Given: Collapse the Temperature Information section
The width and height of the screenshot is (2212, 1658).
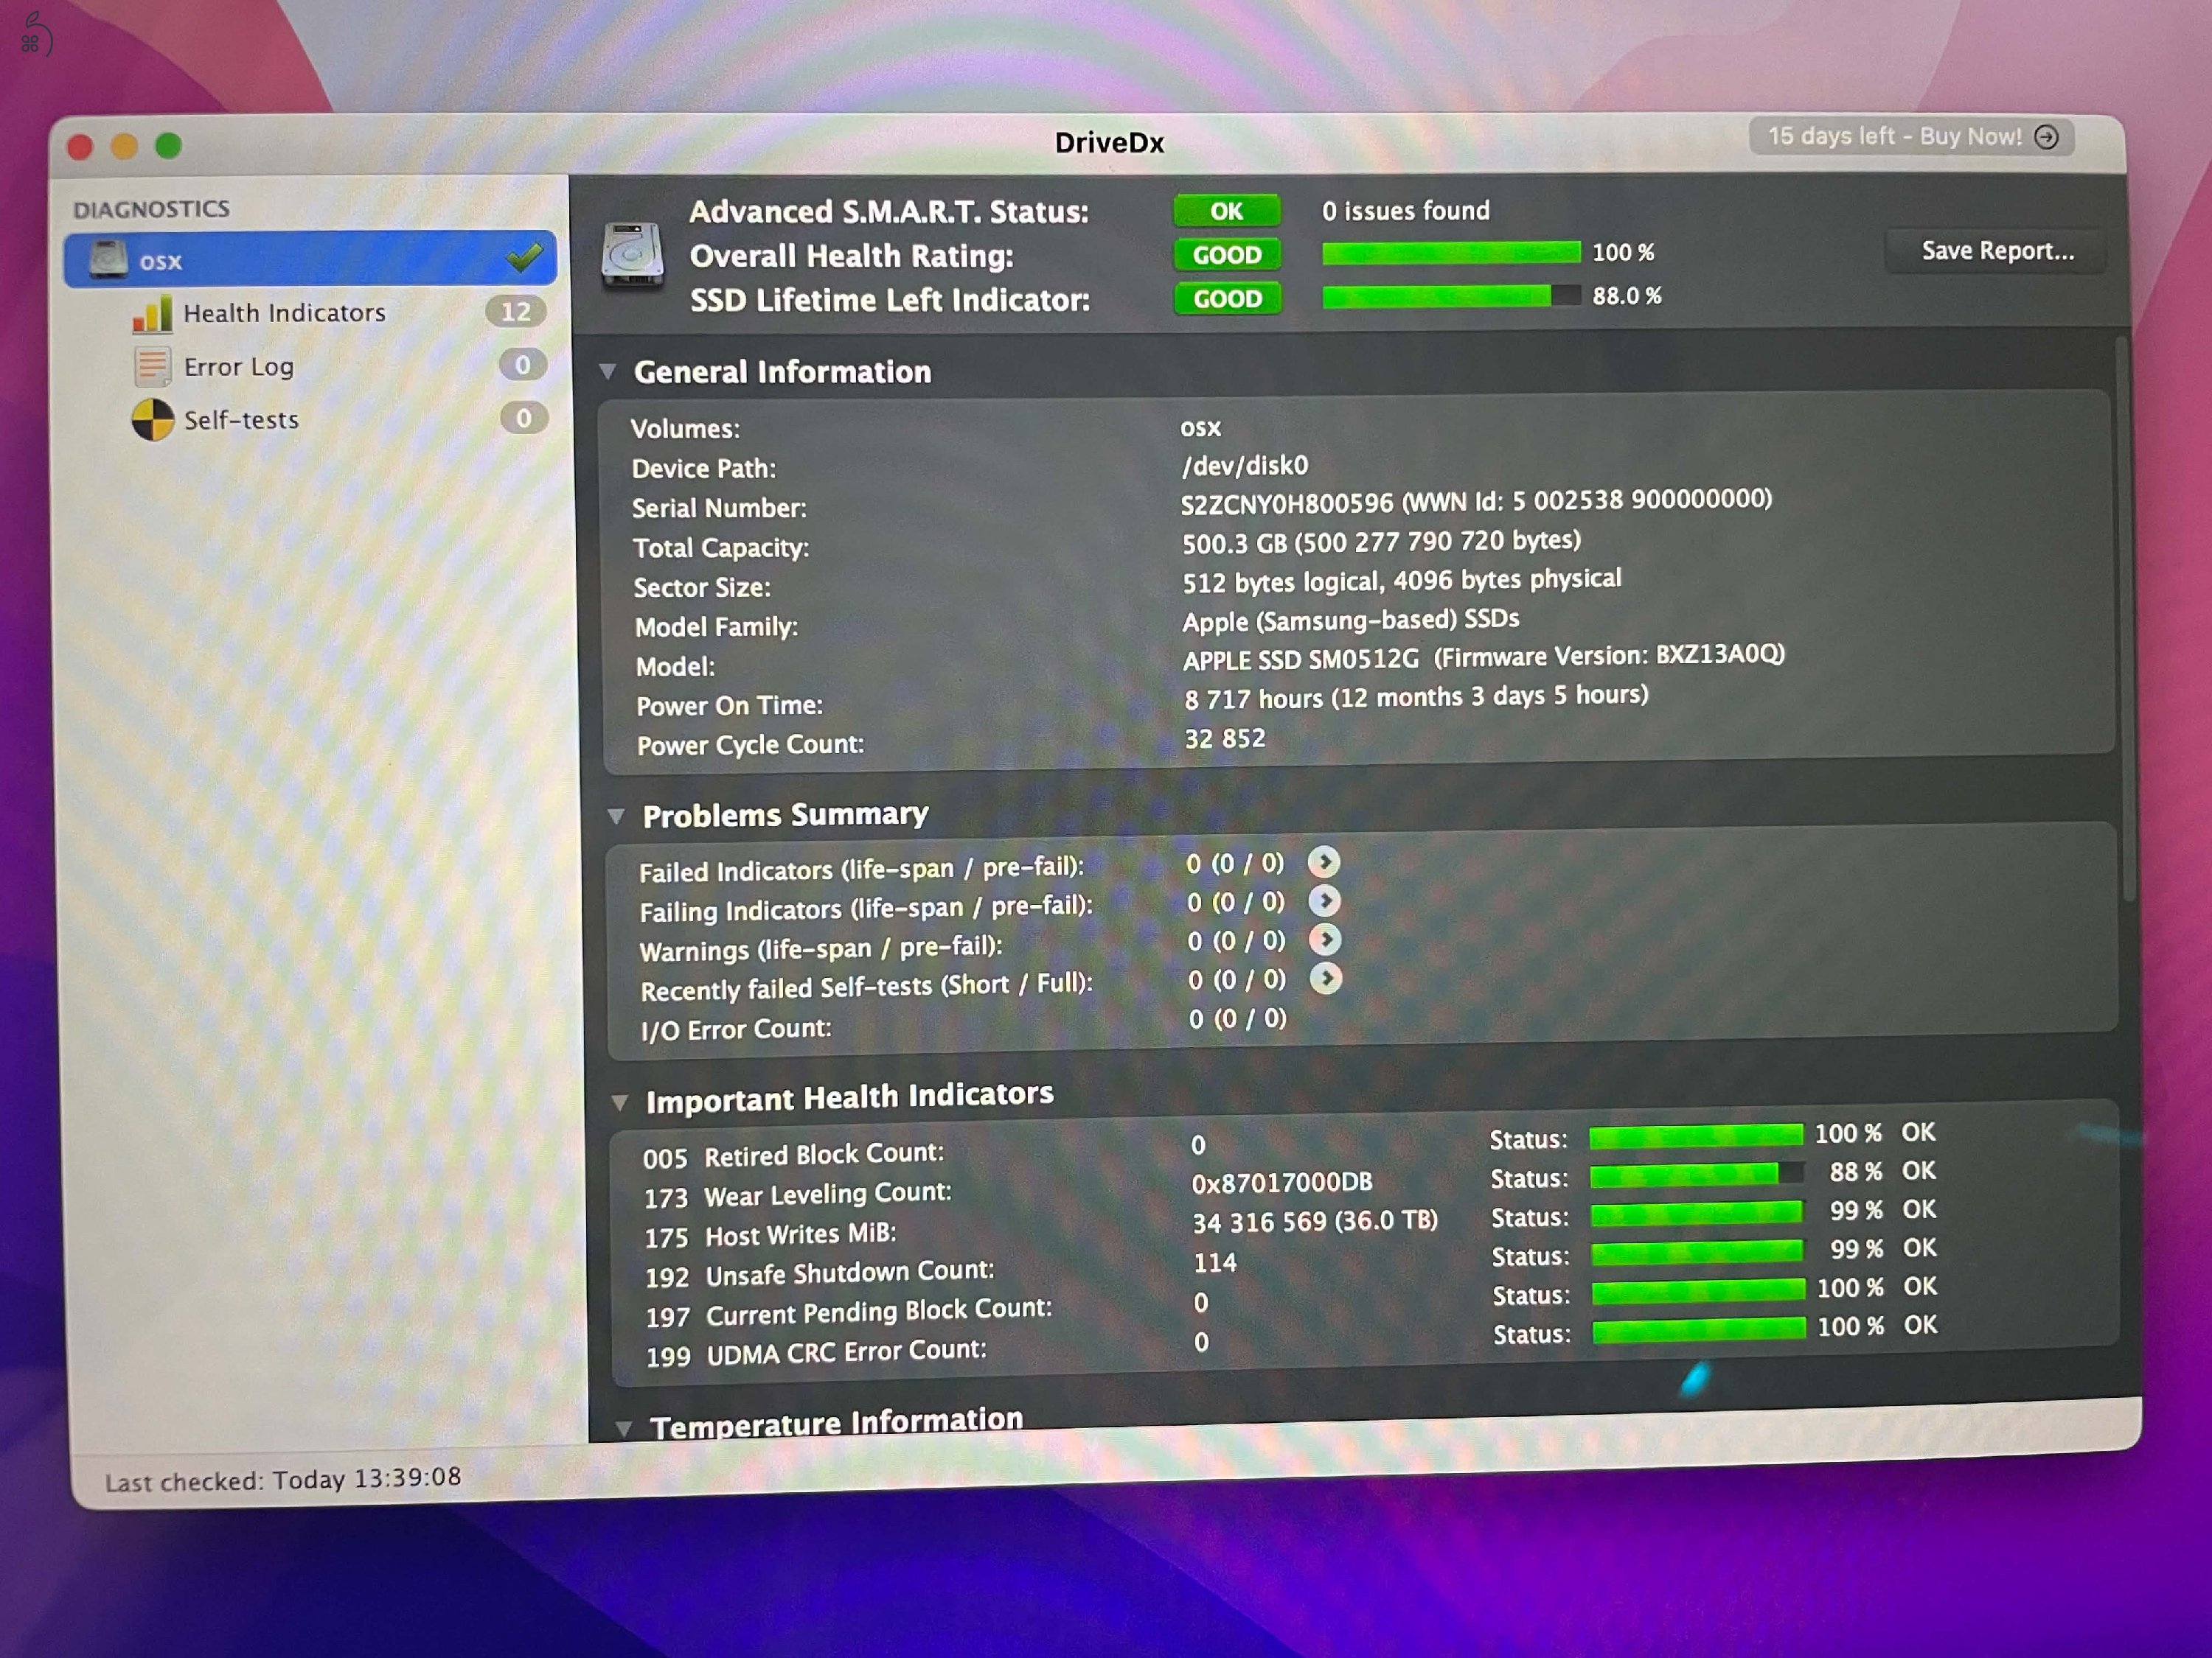Looking at the screenshot, I should pyautogui.click(x=624, y=1429).
